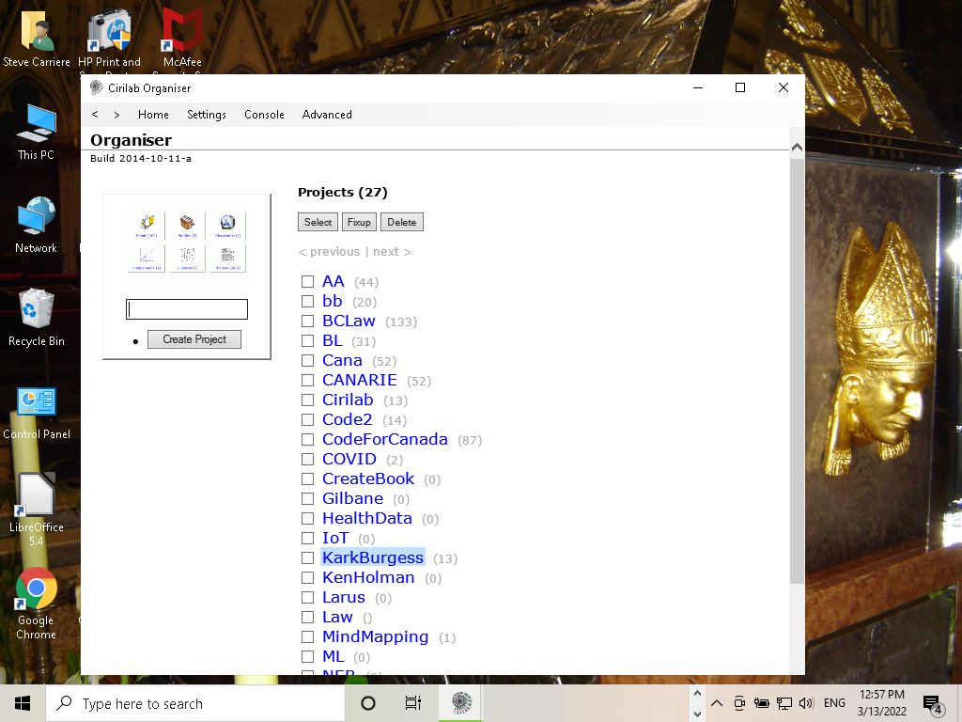Tick the checkbox next to KarkBurgess
962x722 pixels.
tap(307, 557)
